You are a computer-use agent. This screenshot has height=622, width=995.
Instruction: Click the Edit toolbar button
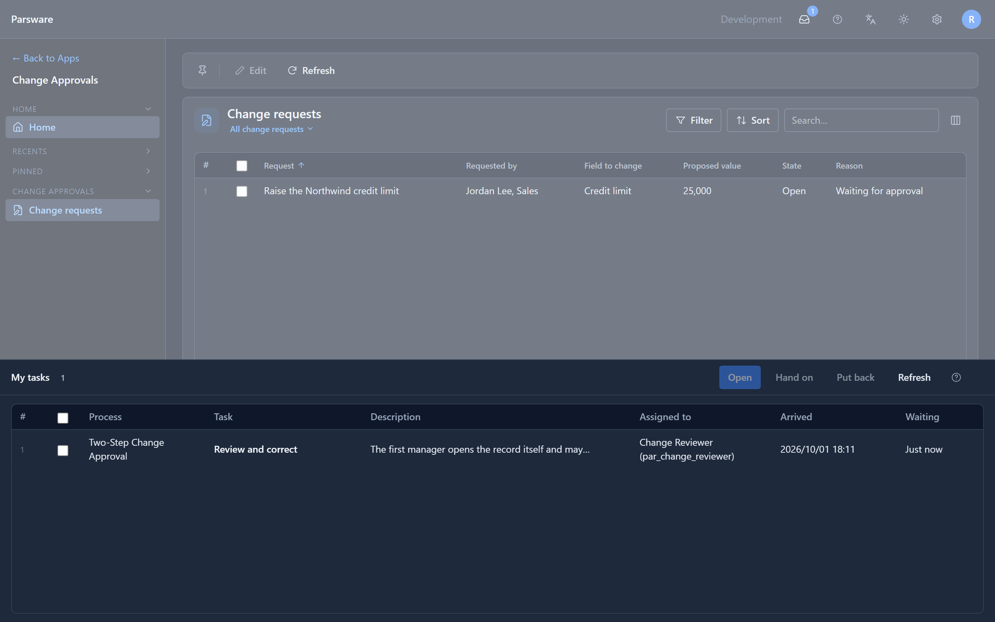point(251,70)
